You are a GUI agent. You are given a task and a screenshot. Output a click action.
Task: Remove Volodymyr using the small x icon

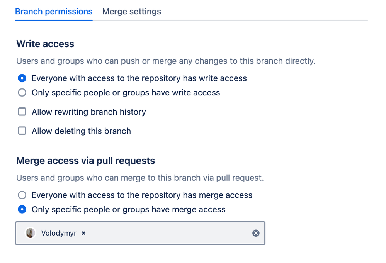point(83,233)
